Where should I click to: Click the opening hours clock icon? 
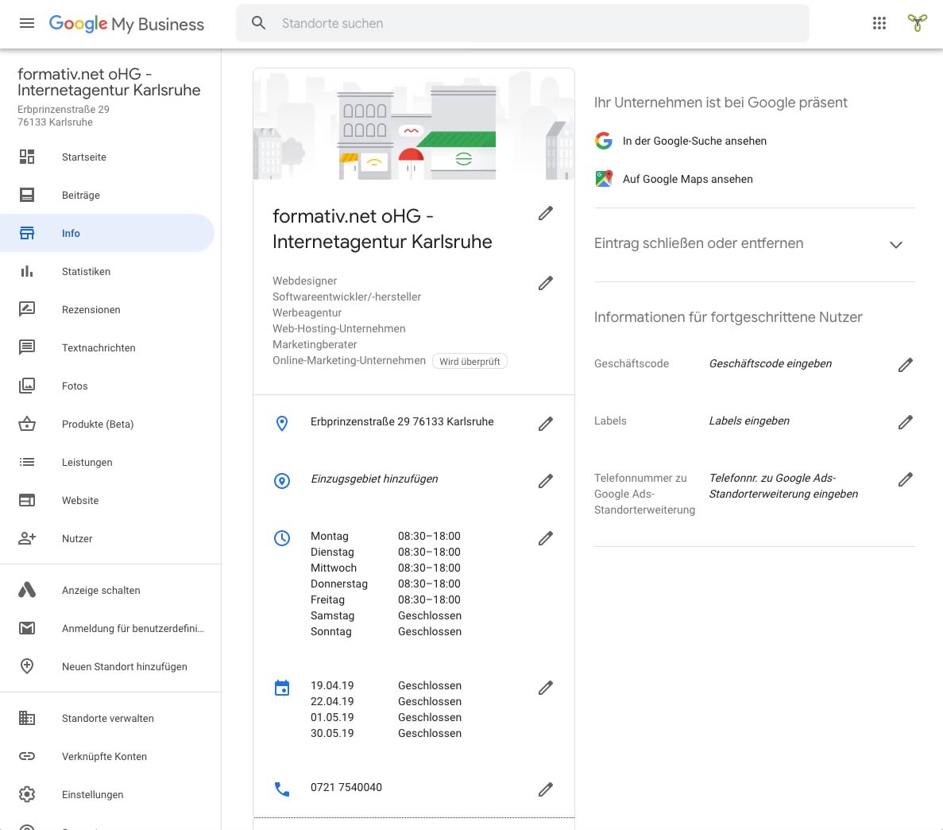pyautogui.click(x=282, y=538)
